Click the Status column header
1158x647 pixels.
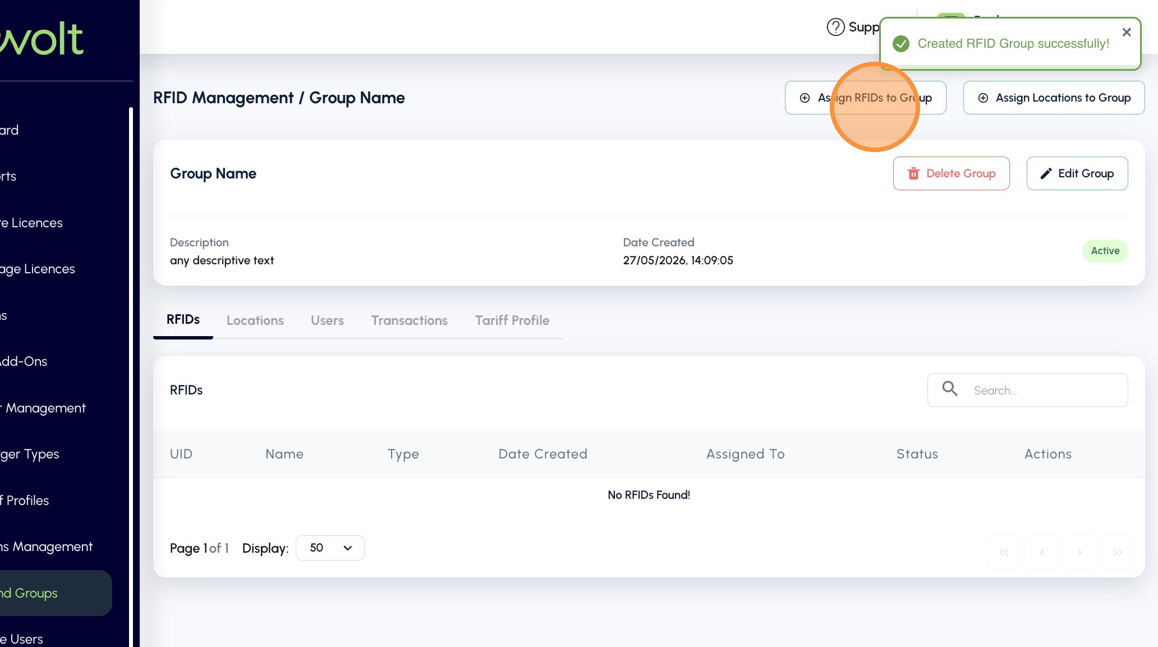click(x=917, y=454)
